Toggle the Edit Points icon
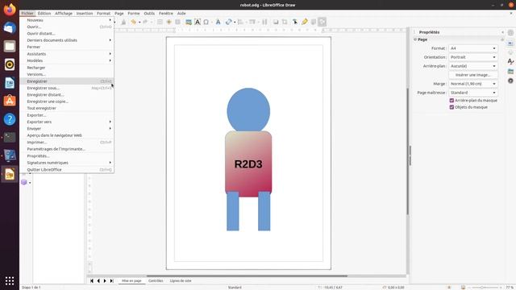 (x=295, y=22)
